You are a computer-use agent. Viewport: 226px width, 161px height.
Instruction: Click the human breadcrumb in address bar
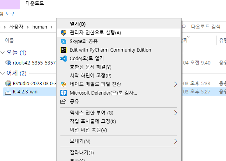[x=40, y=27]
